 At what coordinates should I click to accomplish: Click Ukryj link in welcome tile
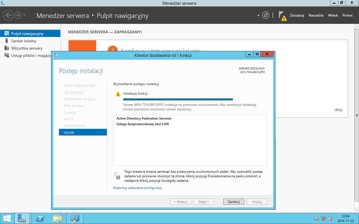tap(338, 110)
